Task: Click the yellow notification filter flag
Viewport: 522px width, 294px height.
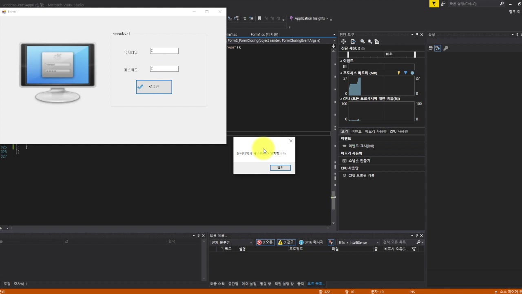Action: 434,4
